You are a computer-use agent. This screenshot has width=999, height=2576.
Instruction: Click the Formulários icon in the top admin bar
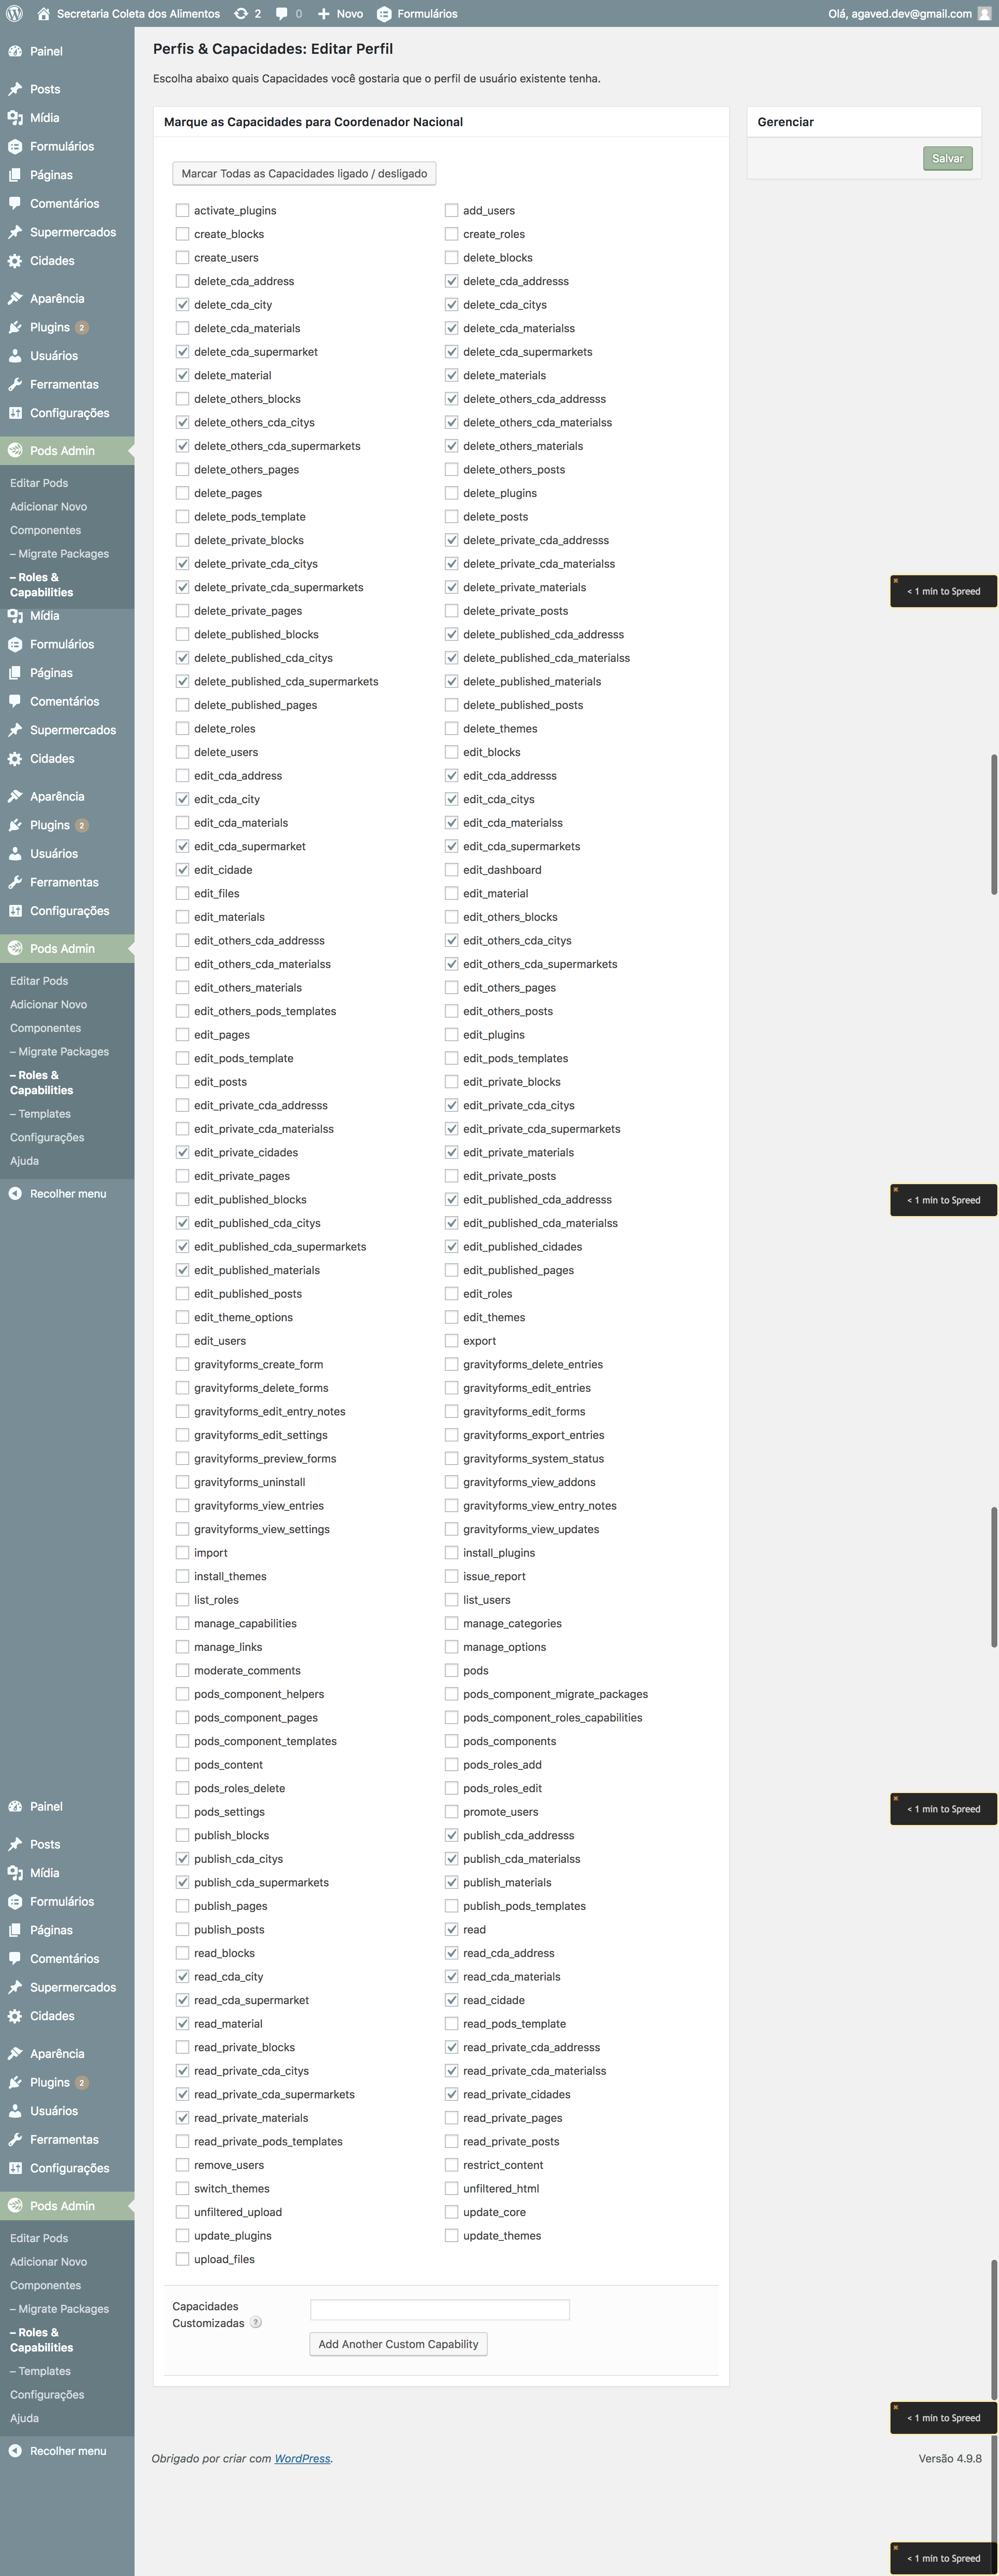[x=384, y=14]
